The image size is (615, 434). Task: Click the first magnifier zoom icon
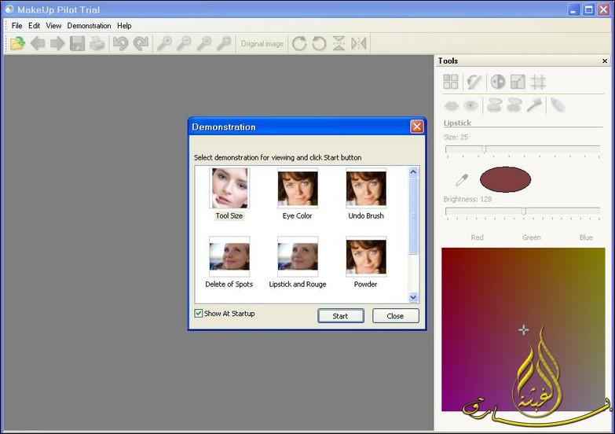pyautogui.click(x=164, y=43)
